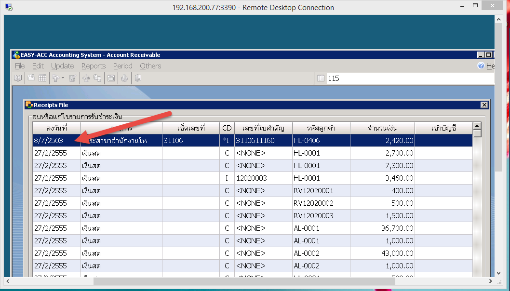Click the calendar window toolbar icon
This screenshot has height=291, width=510.
tap(111, 78)
